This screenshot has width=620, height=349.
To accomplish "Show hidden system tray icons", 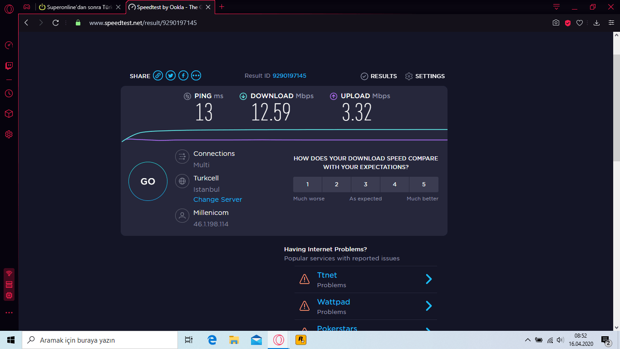I will click(x=527, y=340).
